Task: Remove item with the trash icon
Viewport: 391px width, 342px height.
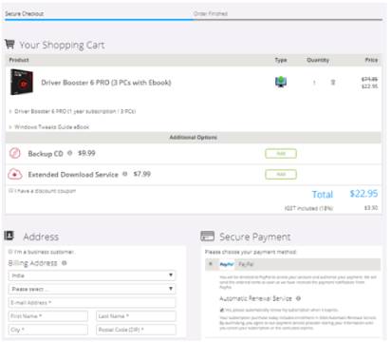Action: [333, 83]
